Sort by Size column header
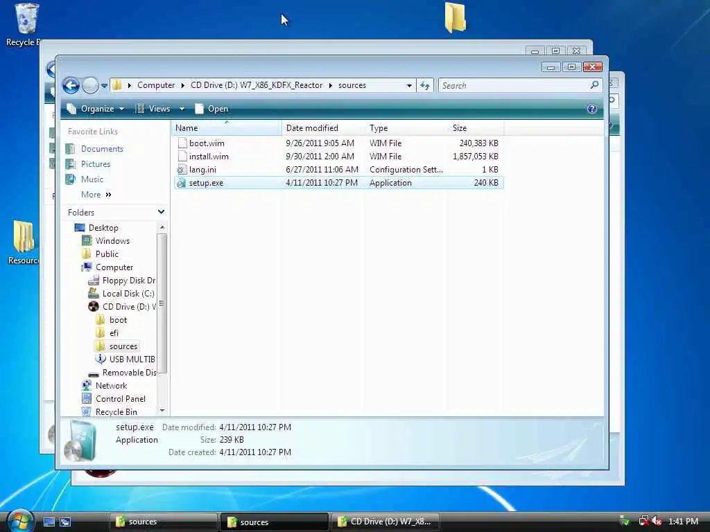Image resolution: width=710 pixels, height=532 pixels. 476,128
